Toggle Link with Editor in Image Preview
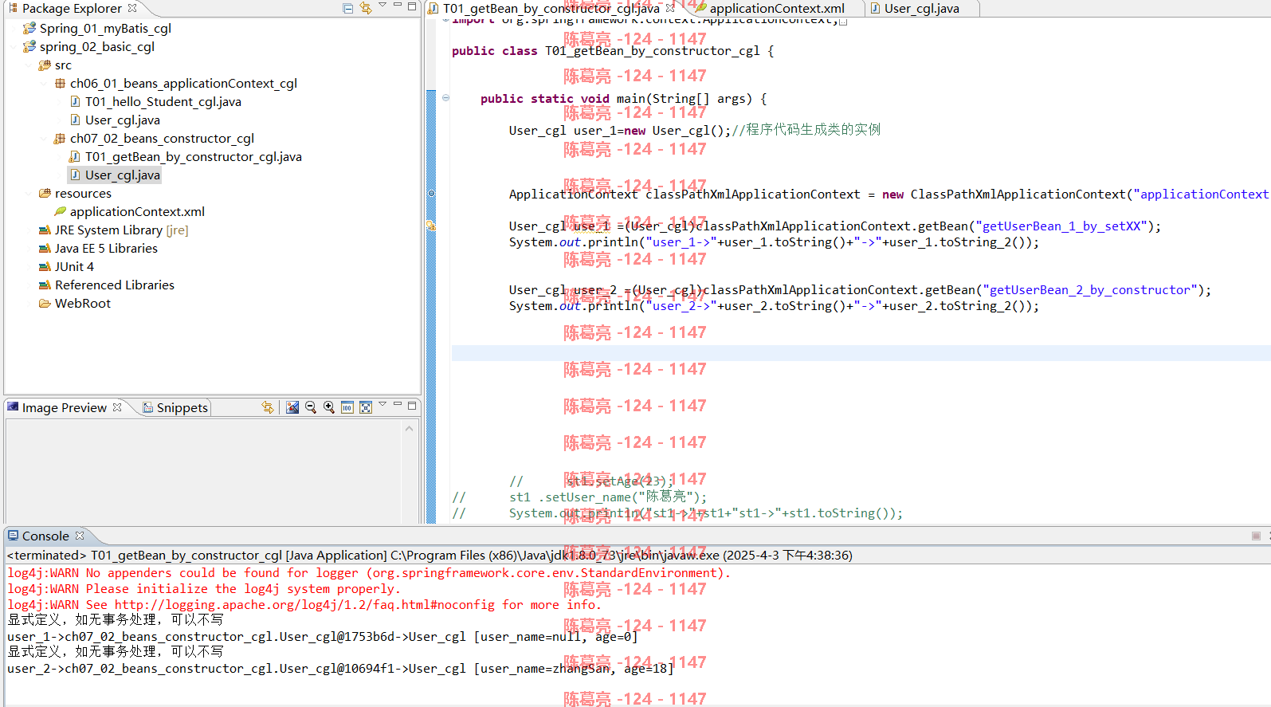Screen dimensions: 1271x707 (x=268, y=407)
